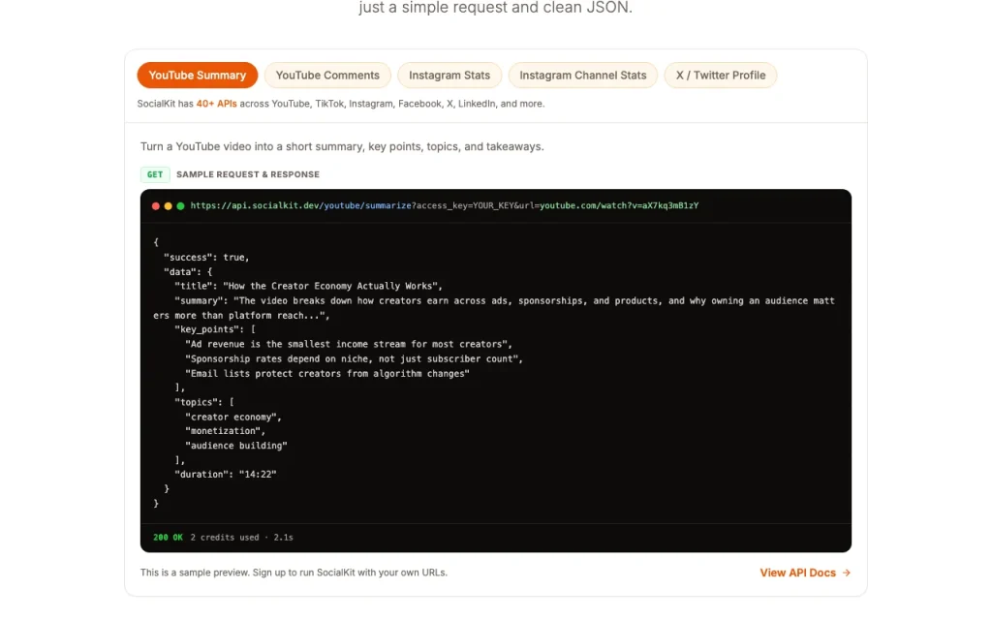Choose the Instagram Channel Stats tab

(x=582, y=76)
